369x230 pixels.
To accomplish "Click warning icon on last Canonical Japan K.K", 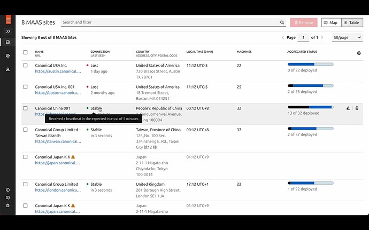I will (73, 205).
